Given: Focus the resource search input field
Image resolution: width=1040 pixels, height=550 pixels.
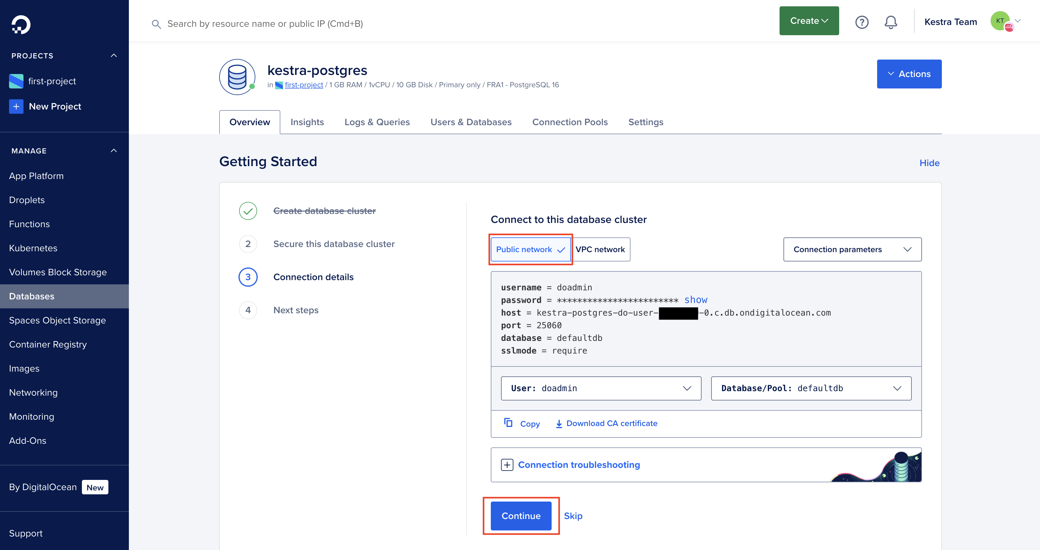Looking at the screenshot, I should click(265, 24).
